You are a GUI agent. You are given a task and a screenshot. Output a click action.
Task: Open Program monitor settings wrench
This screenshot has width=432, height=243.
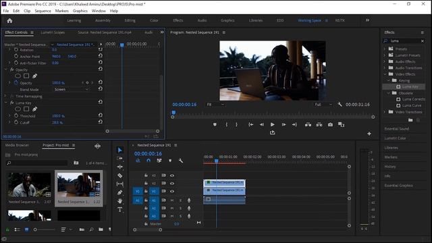coord(340,105)
